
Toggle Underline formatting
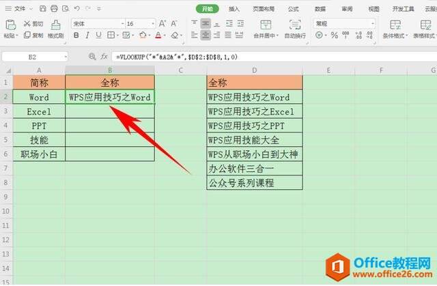tap(98, 35)
